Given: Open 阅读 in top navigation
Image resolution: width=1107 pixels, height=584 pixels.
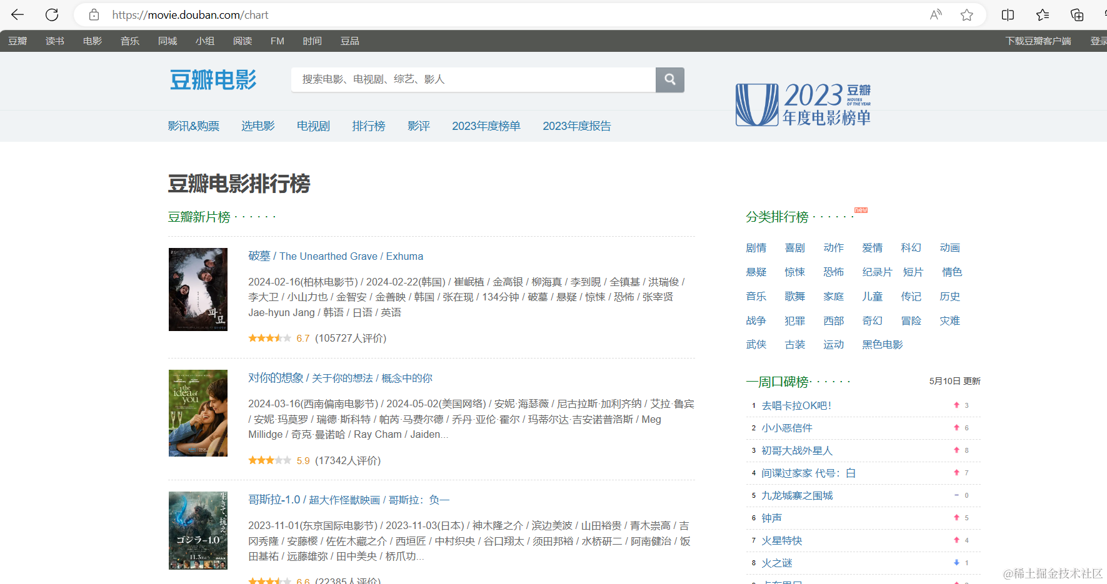Looking at the screenshot, I should coord(243,41).
